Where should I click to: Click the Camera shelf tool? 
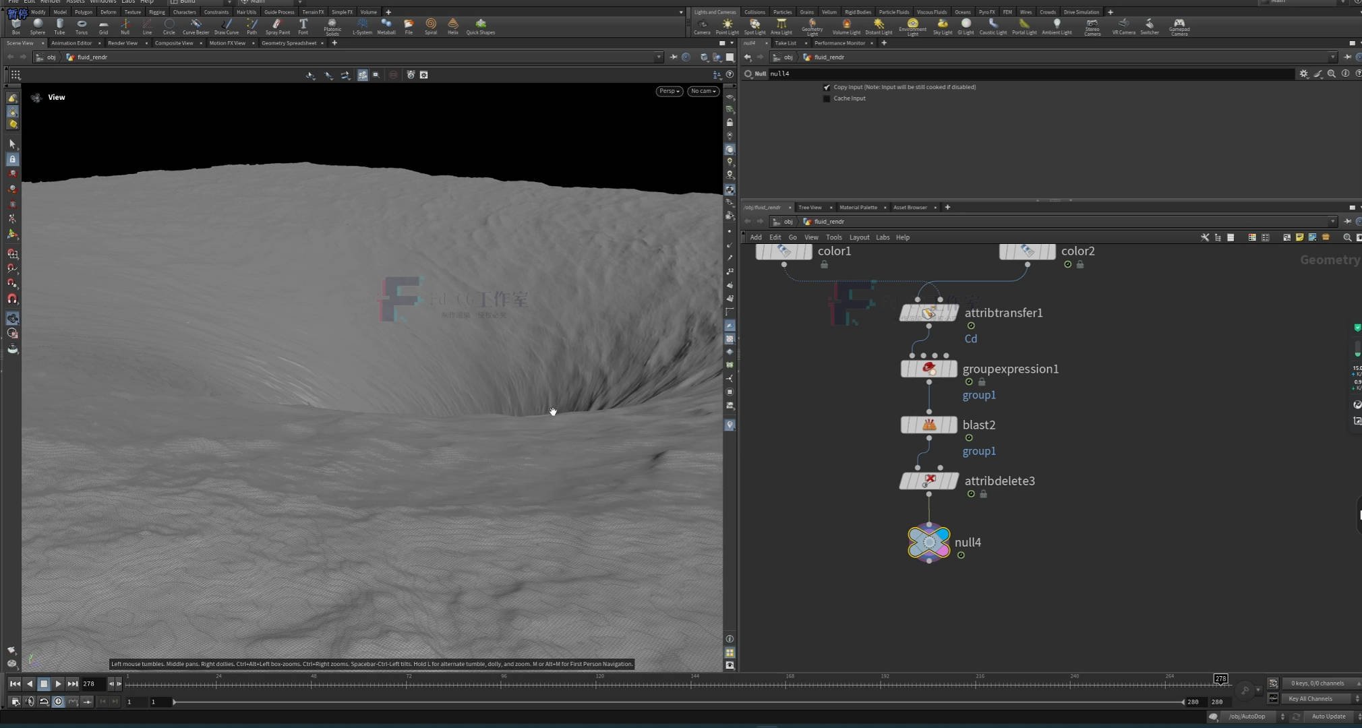702,26
